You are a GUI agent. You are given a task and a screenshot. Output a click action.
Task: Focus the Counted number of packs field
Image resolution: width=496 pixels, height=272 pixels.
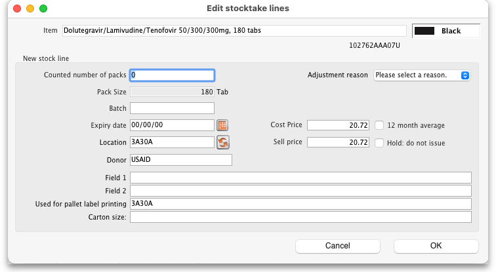click(x=172, y=75)
